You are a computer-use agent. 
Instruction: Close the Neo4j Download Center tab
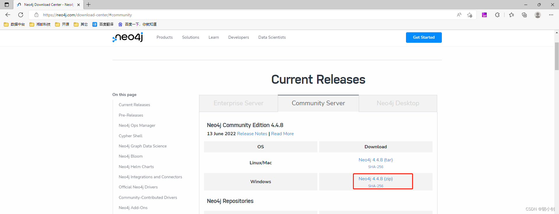pyautogui.click(x=78, y=5)
